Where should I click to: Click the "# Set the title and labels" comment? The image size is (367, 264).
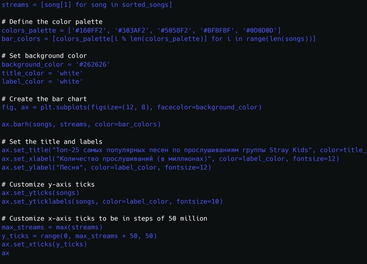click(x=52, y=141)
